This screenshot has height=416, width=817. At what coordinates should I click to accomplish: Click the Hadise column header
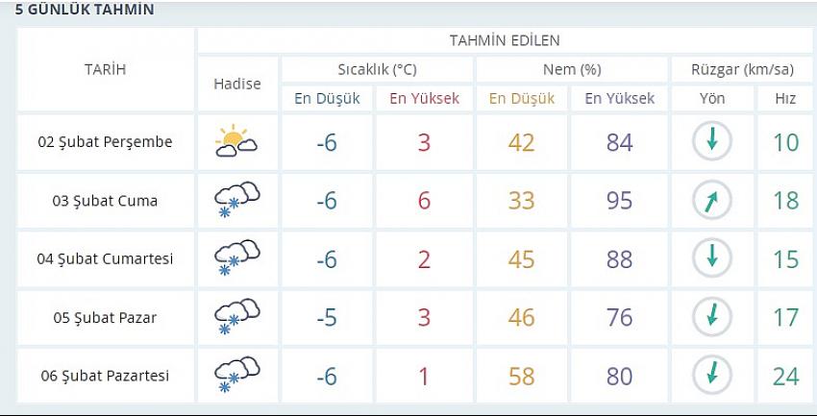[237, 84]
